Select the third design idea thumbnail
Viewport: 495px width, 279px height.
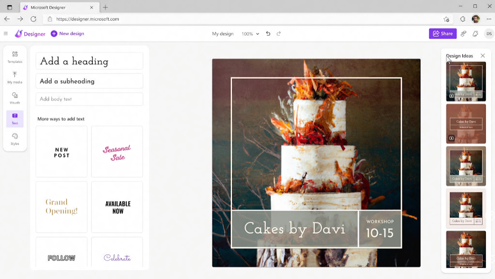(466, 166)
